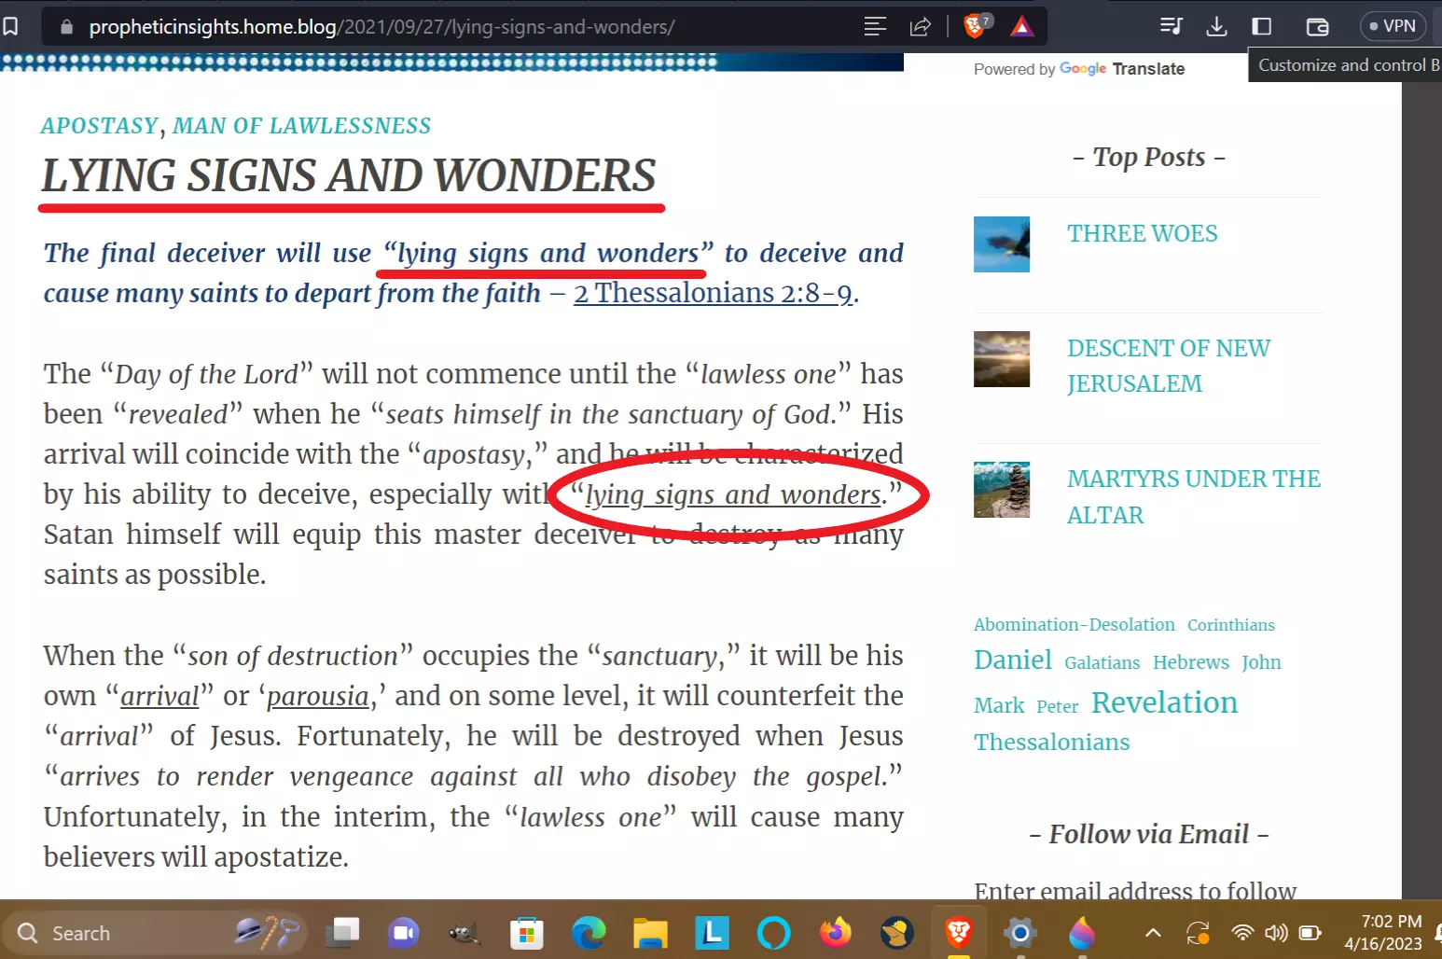Open the MAN OF LAWLESSNESS category
This screenshot has height=959, width=1442.
pos(301,126)
